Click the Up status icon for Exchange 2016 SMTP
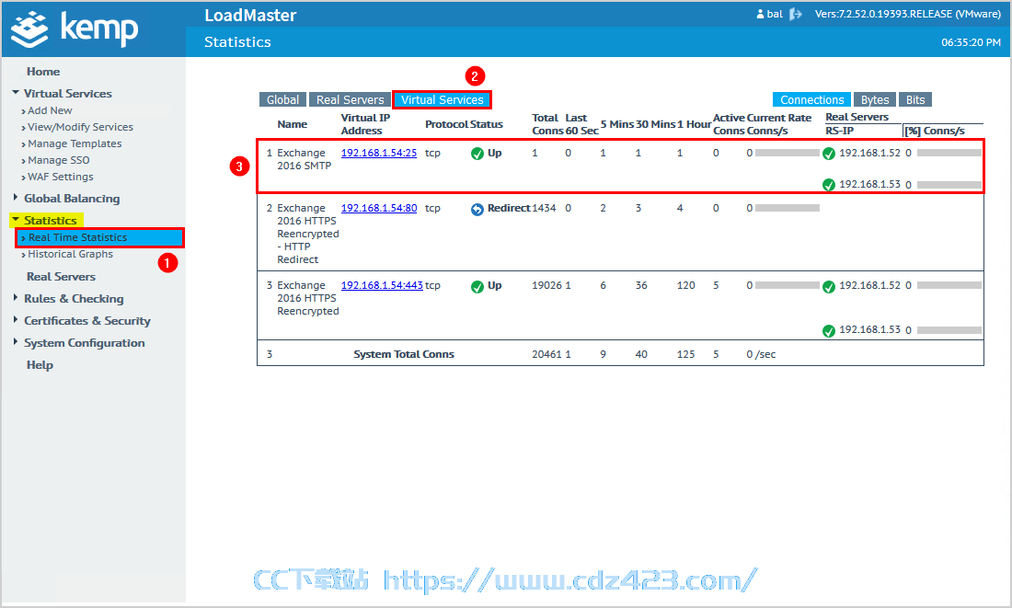 click(x=477, y=154)
